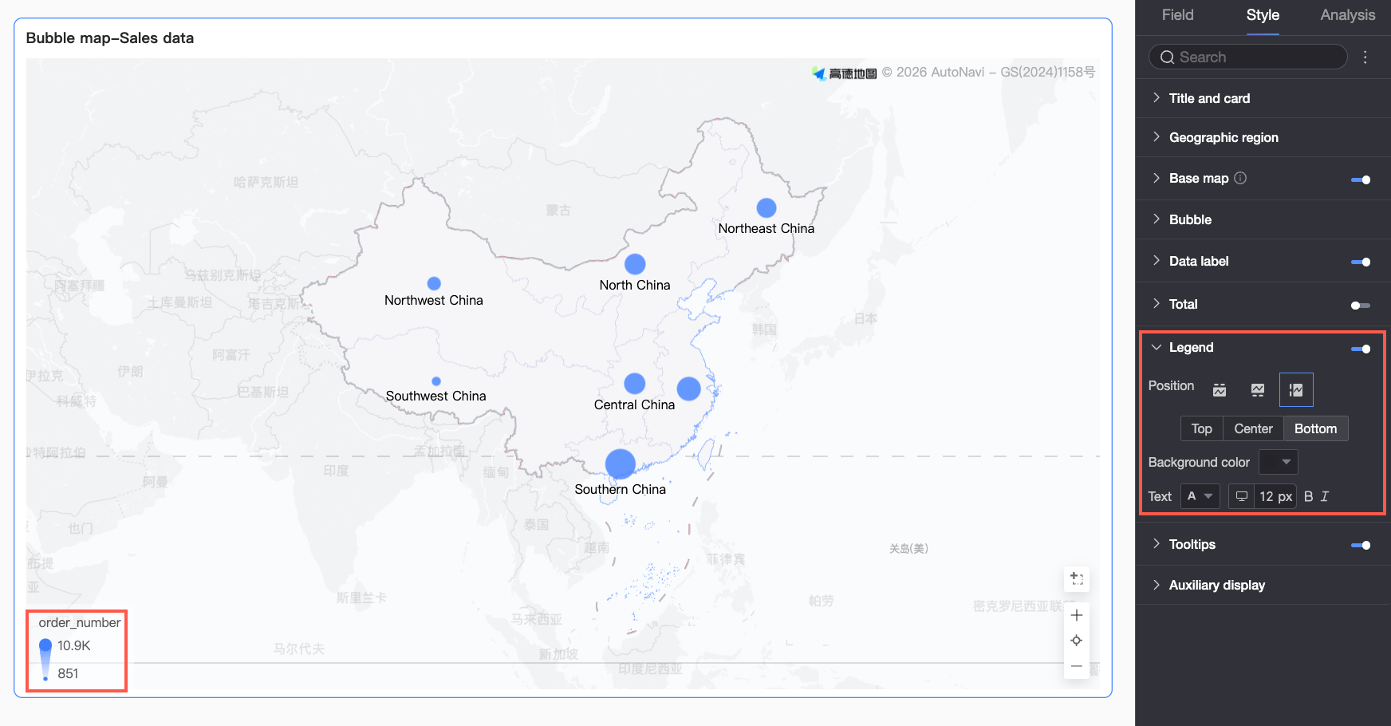Click the search magnifier icon
This screenshot has height=726, width=1391.
[1167, 57]
